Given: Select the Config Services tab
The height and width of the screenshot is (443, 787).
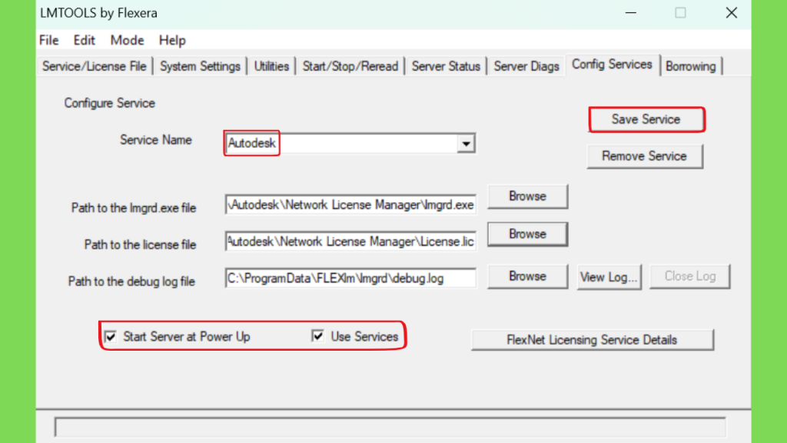Looking at the screenshot, I should [612, 65].
